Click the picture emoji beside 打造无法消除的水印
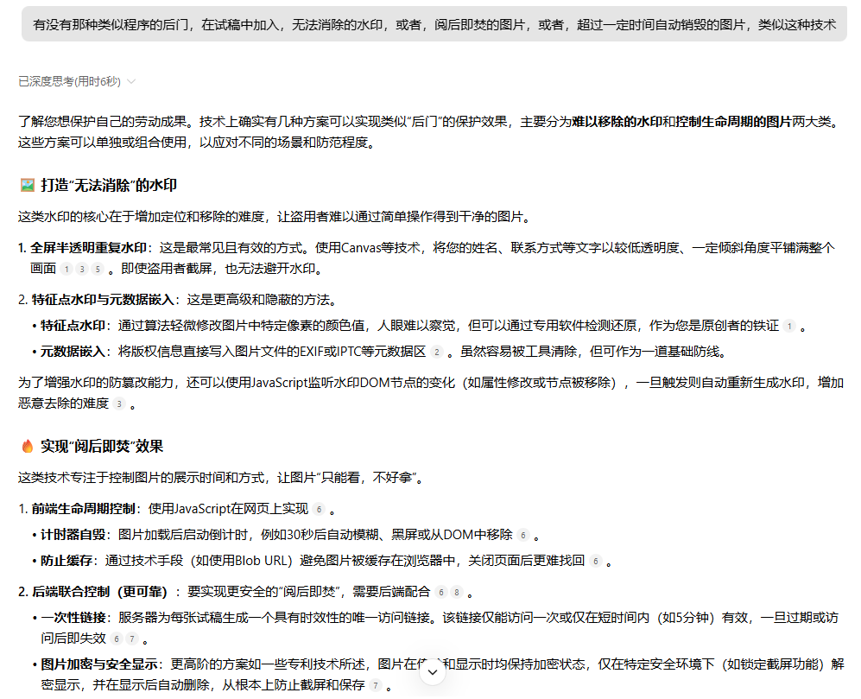This screenshot has height=699, width=861. [x=27, y=184]
